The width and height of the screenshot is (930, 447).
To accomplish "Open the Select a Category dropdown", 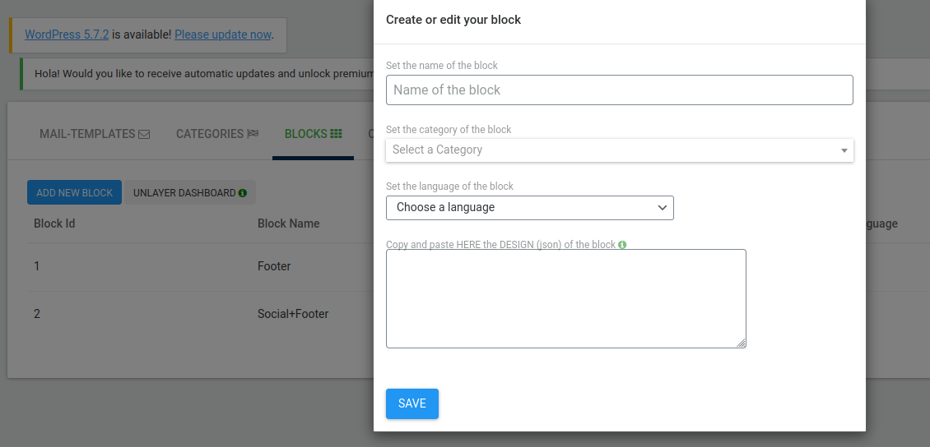I will [619, 150].
